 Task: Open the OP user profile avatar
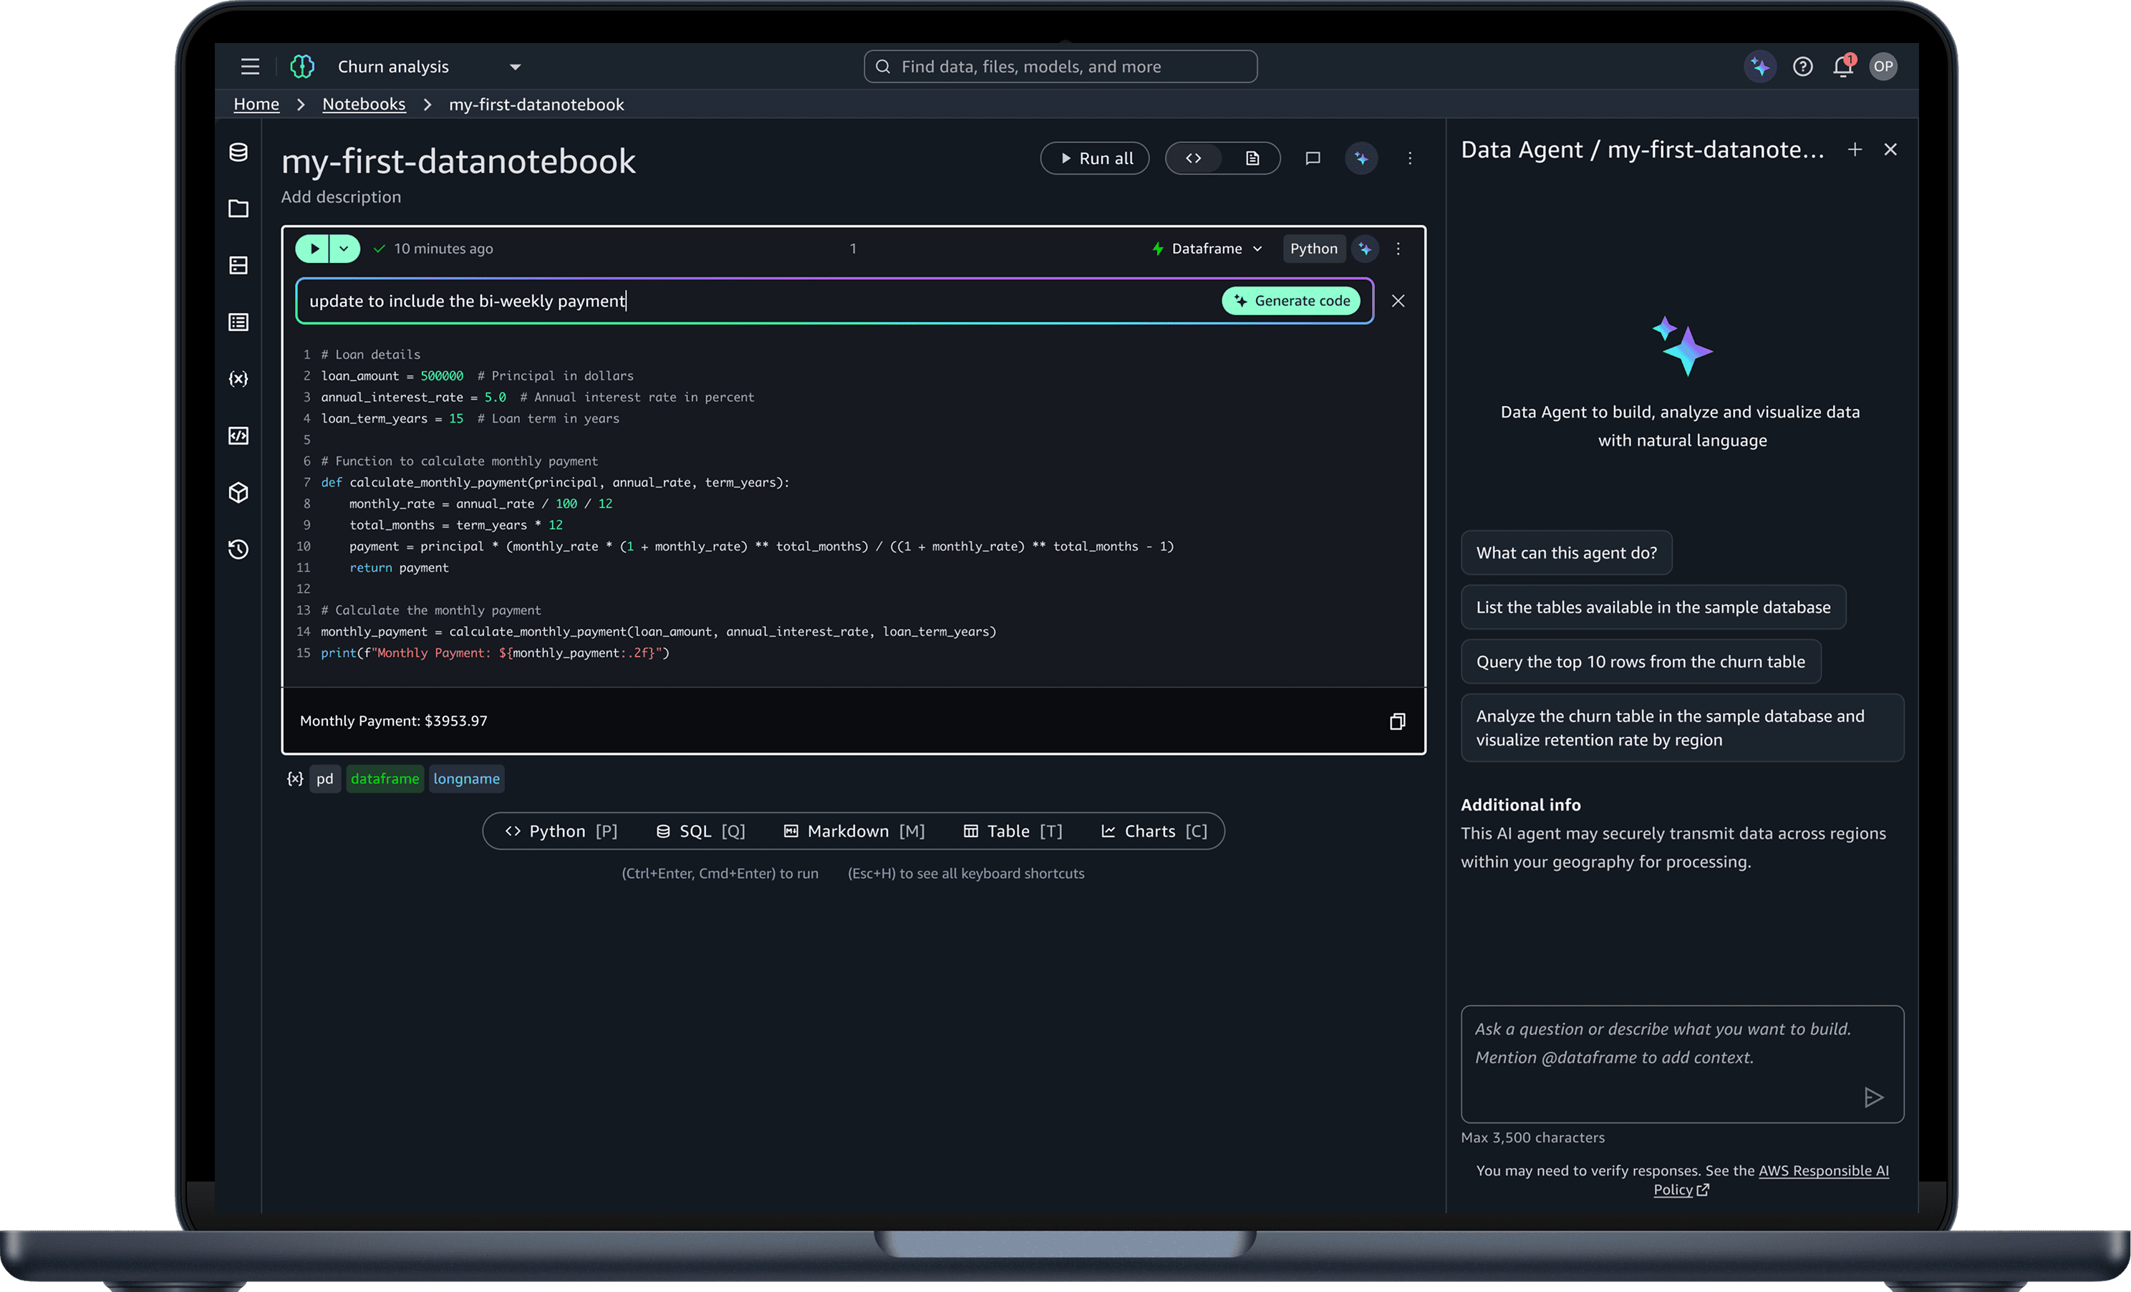pyautogui.click(x=1883, y=67)
